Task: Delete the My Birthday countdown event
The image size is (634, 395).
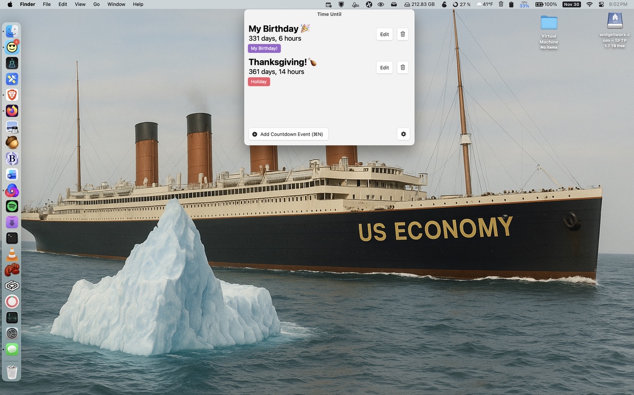Action: tap(403, 34)
